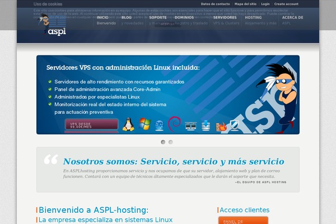Follow the Datos de contacto link
336x224 pixels.
215,4
